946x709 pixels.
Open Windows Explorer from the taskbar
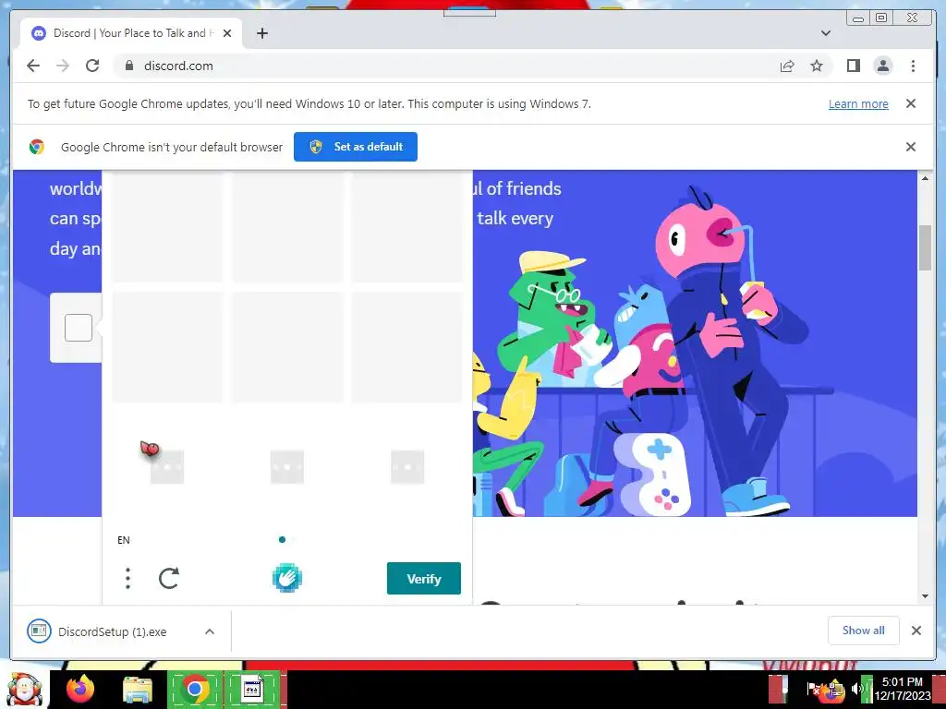point(138,689)
